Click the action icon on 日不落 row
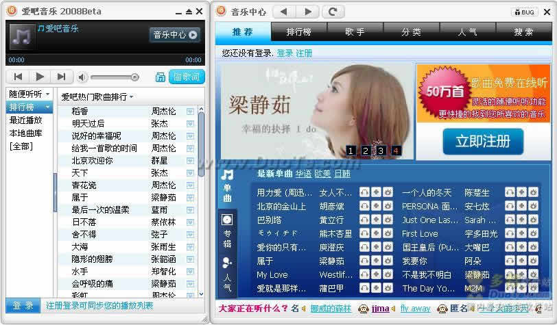The height and width of the screenshot is (325, 557). (x=191, y=222)
